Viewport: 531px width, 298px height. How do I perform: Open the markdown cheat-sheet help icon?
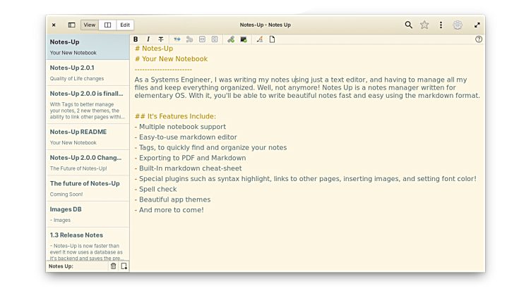pos(479,39)
